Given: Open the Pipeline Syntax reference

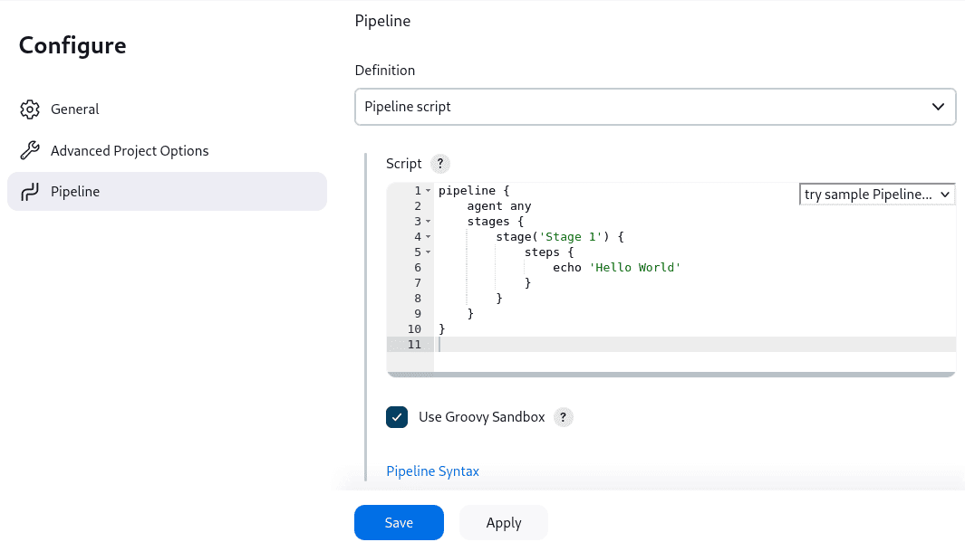Looking at the screenshot, I should [x=432, y=471].
